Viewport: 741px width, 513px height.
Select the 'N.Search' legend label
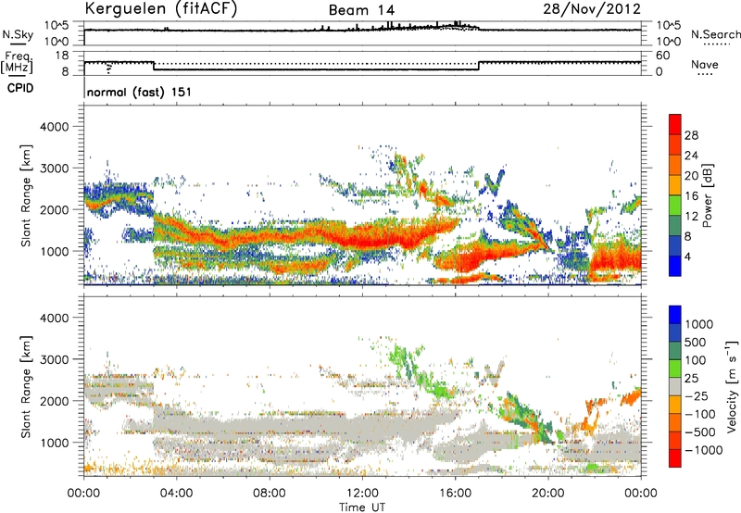click(716, 34)
